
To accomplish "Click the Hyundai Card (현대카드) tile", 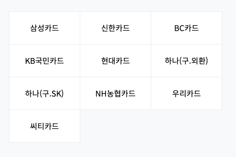I will pyautogui.click(x=115, y=61).
